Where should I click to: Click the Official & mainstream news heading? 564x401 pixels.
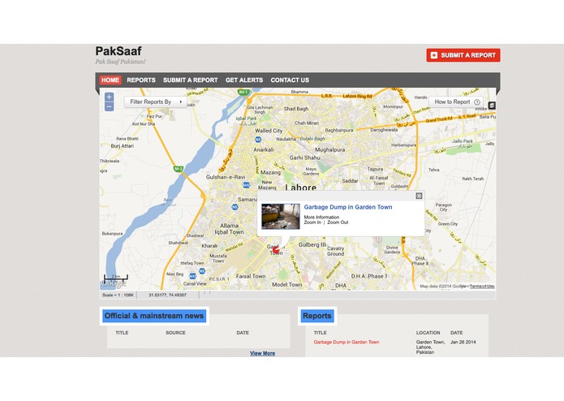[x=154, y=316]
